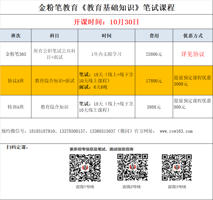The height and width of the screenshot is (200, 213).
Task: Click the red 详见协议 text
Action: pos(193,54)
